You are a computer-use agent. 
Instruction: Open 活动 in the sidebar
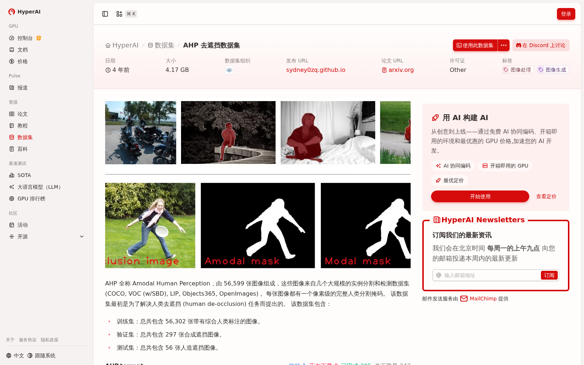[x=46, y=225]
